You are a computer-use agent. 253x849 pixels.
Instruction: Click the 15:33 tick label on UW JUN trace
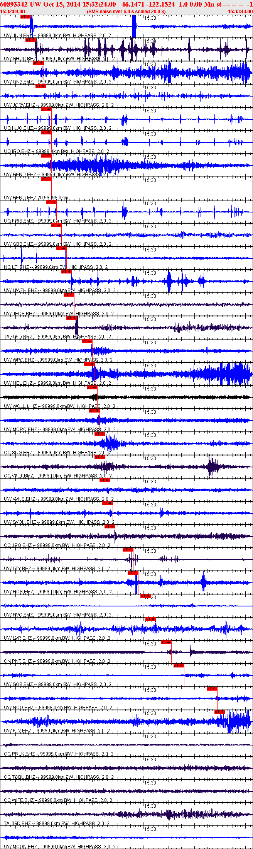tap(150, 18)
